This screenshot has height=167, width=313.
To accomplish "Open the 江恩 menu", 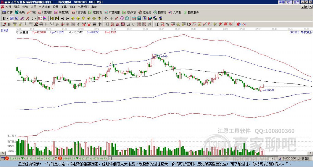I will coord(33,7).
